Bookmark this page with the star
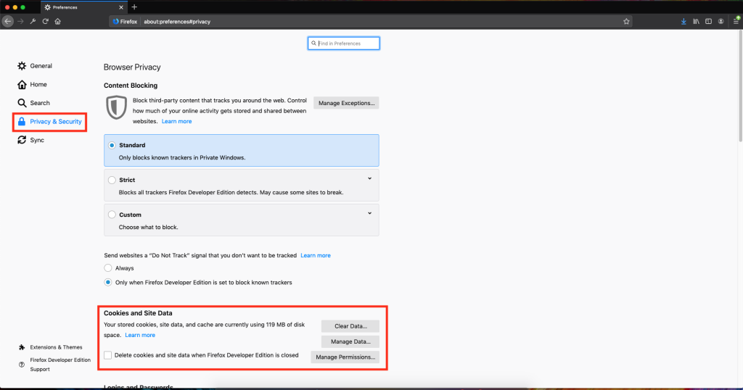 click(x=626, y=21)
